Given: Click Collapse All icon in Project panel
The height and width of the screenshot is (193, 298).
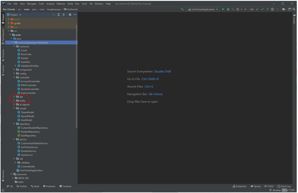Looking at the screenshot, I should 64,15.
